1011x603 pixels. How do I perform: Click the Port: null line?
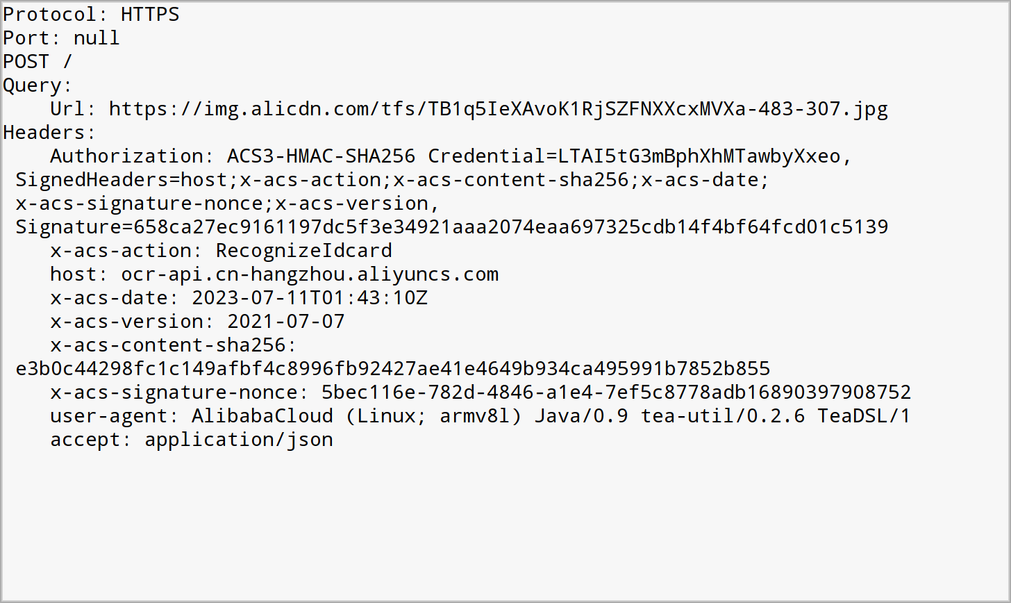[62, 38]
